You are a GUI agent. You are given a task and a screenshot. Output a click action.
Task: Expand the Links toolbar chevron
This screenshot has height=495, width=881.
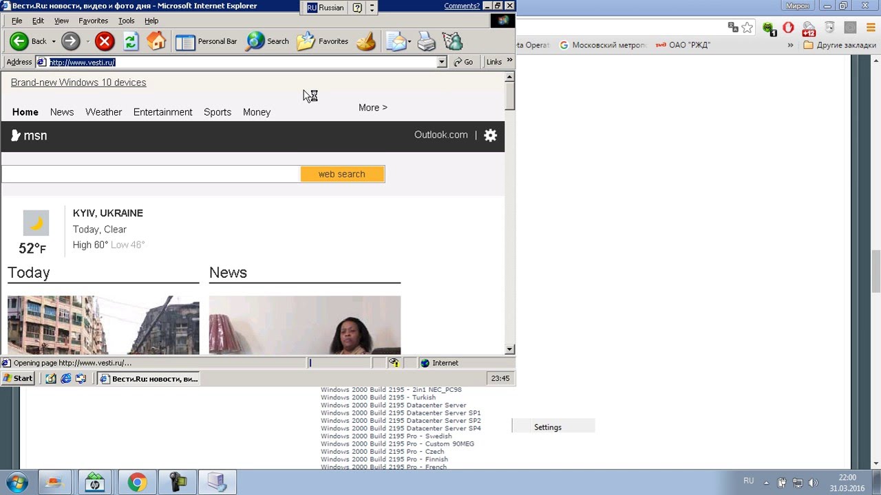(x=509, y=60)
